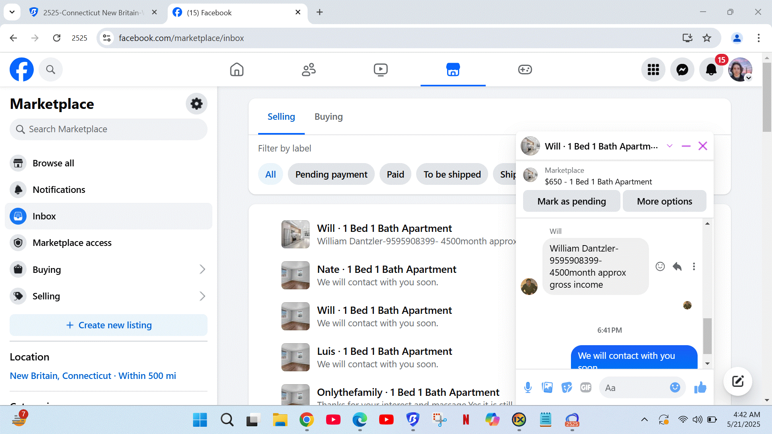This screenshot has height=434, width=772.
Task: Expand the Buying section in sidebar
Action: 202,269
